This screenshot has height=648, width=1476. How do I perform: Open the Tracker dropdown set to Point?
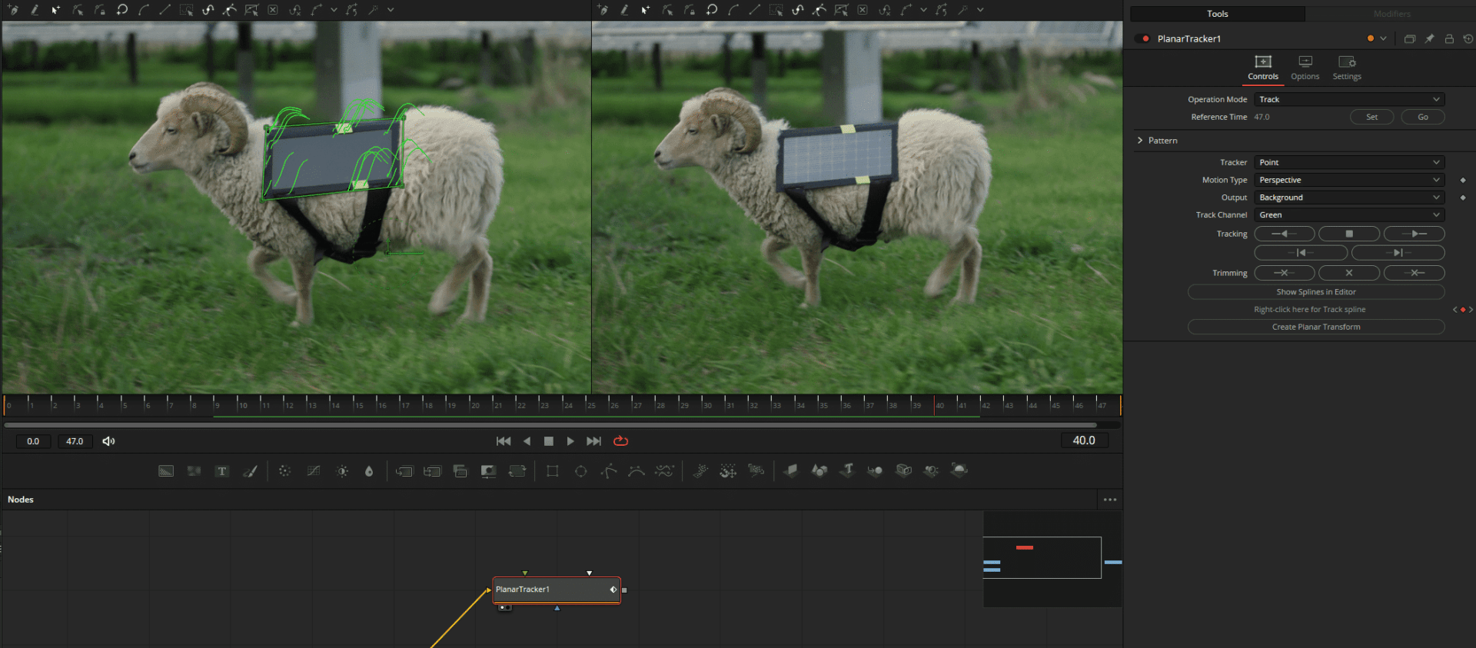1349,162
